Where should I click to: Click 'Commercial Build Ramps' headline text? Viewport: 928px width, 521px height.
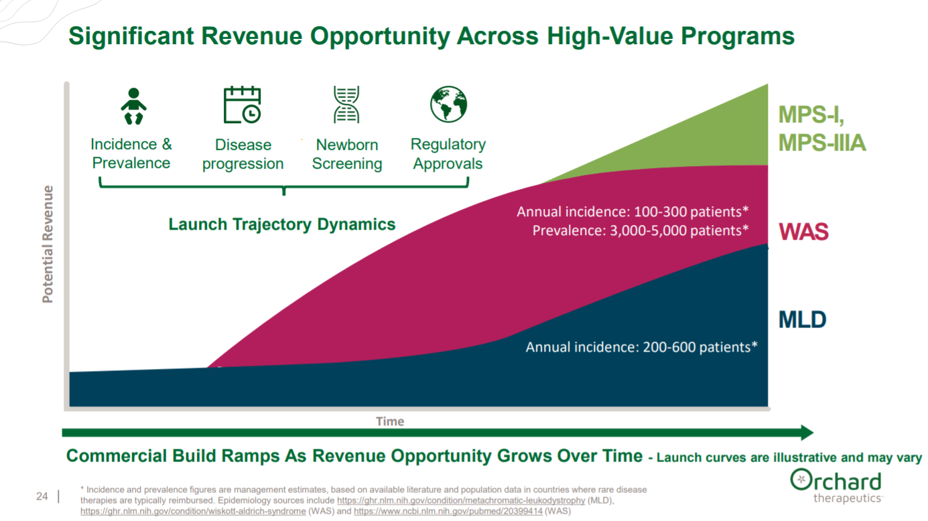coord(354,456)
